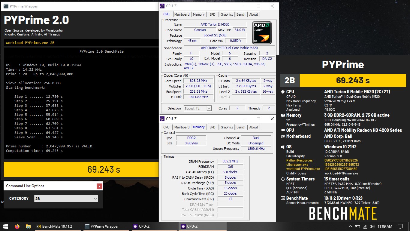Click the Command Rate value 1T
Screen dimensions: 410x231
pos(230,199)
